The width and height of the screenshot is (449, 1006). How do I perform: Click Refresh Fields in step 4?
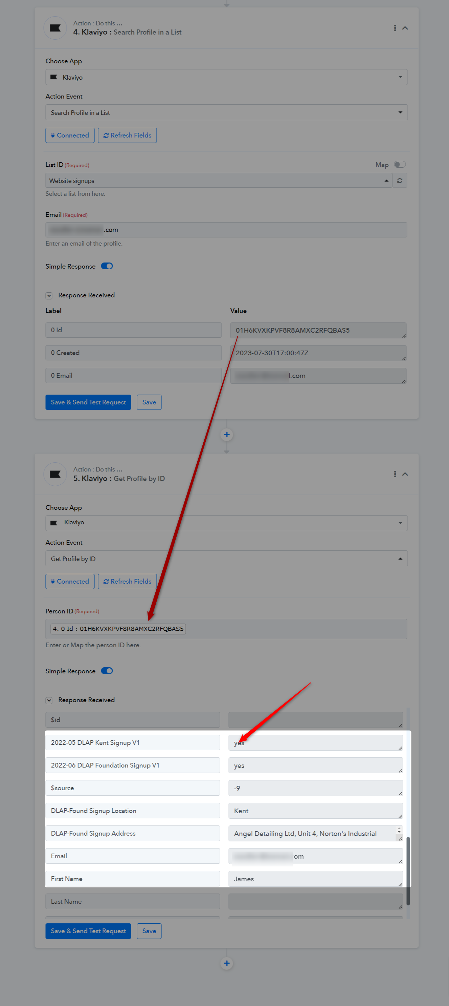[127, 135]
